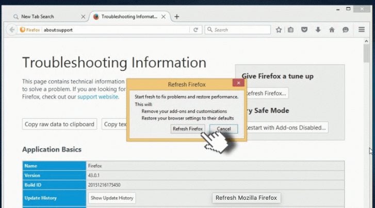375x208 pixels.
Task: Go to the home page icon
Action: coord(332,30)
